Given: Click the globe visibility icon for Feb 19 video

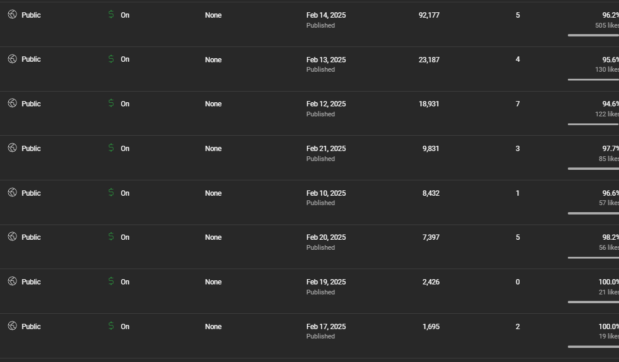Looking at the screenshot, I should click(x=12, y=281).
